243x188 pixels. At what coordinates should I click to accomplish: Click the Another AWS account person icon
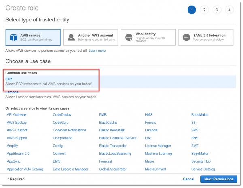pos(70,37)
